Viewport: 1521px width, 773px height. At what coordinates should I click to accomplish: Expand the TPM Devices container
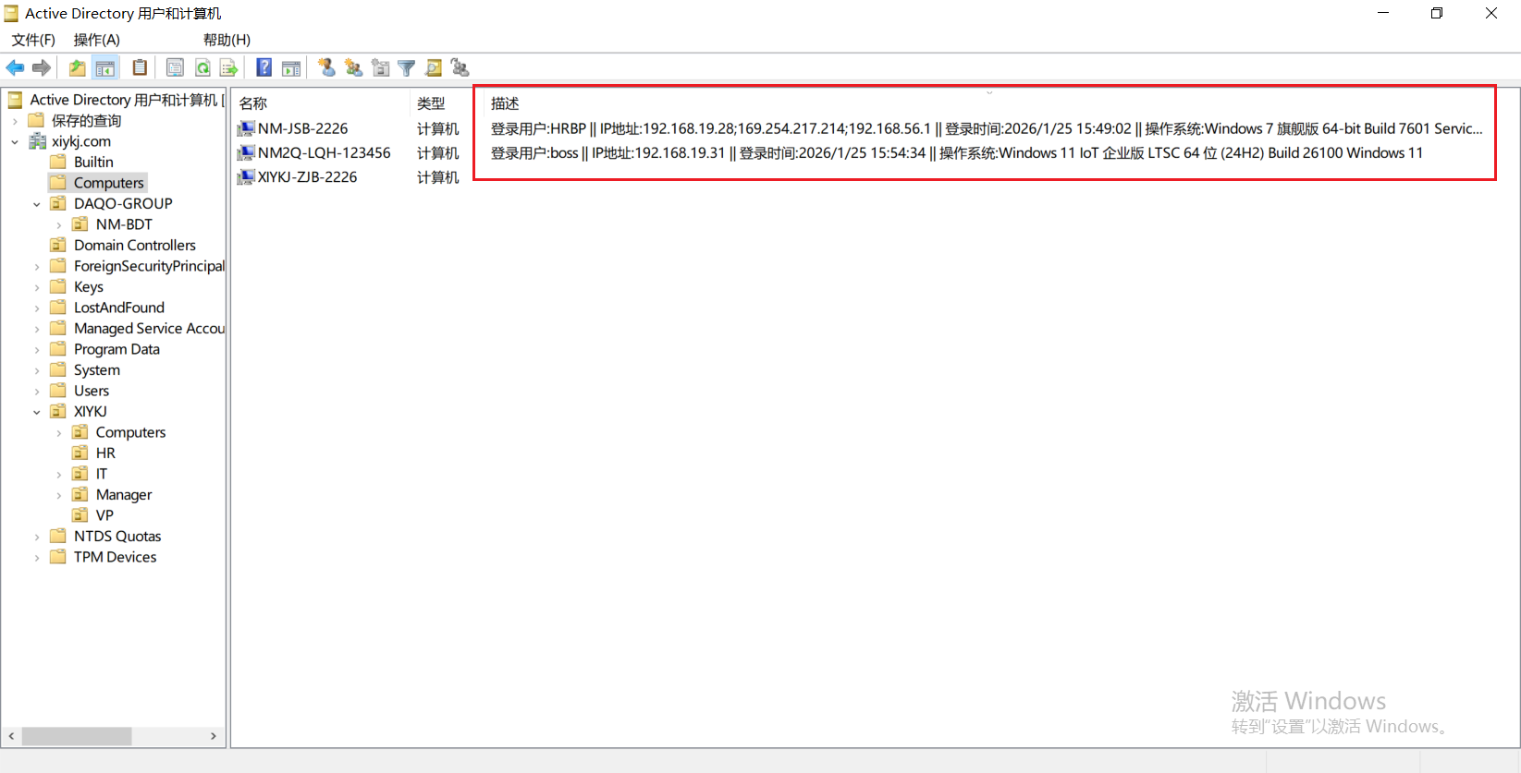point(37,557)
